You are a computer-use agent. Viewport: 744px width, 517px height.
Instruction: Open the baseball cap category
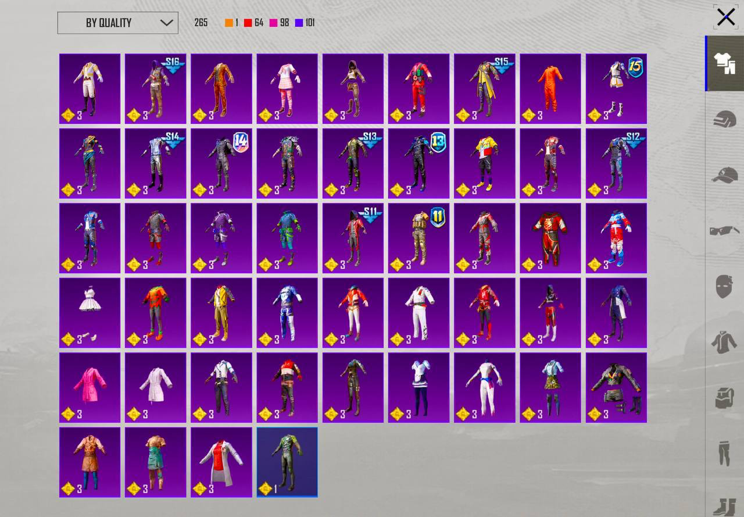[x=724, y=175]
